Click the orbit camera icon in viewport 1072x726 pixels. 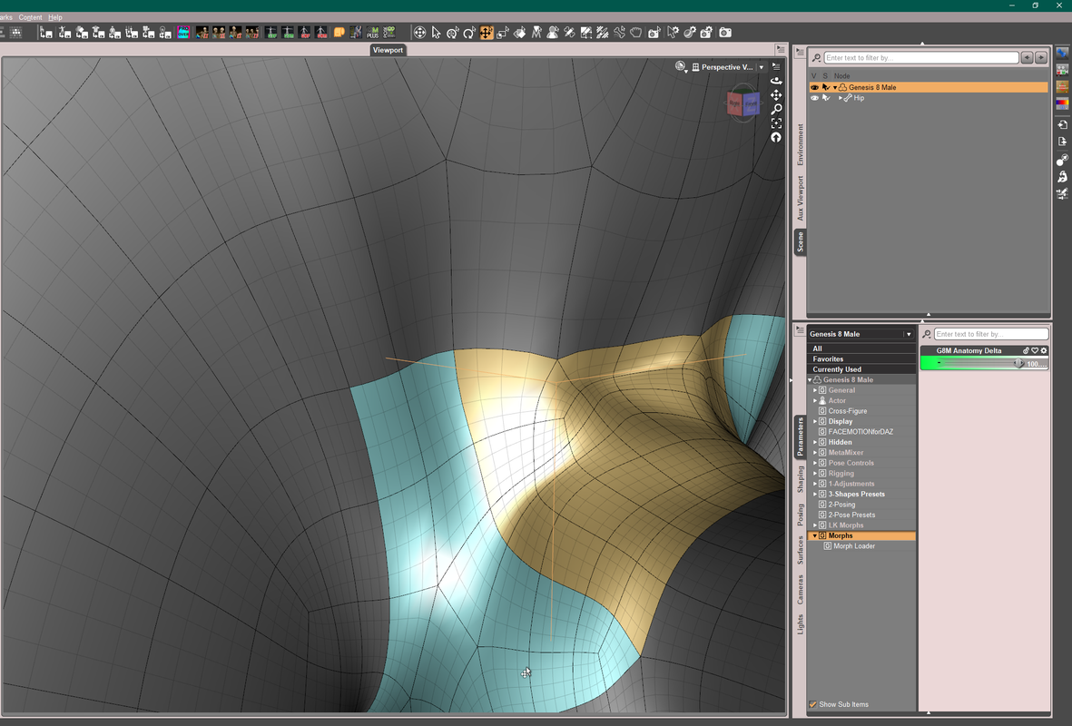click(x=776, y=81)
